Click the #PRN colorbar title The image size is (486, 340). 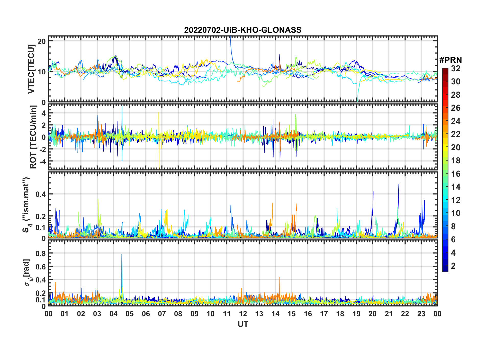(450, 60)
